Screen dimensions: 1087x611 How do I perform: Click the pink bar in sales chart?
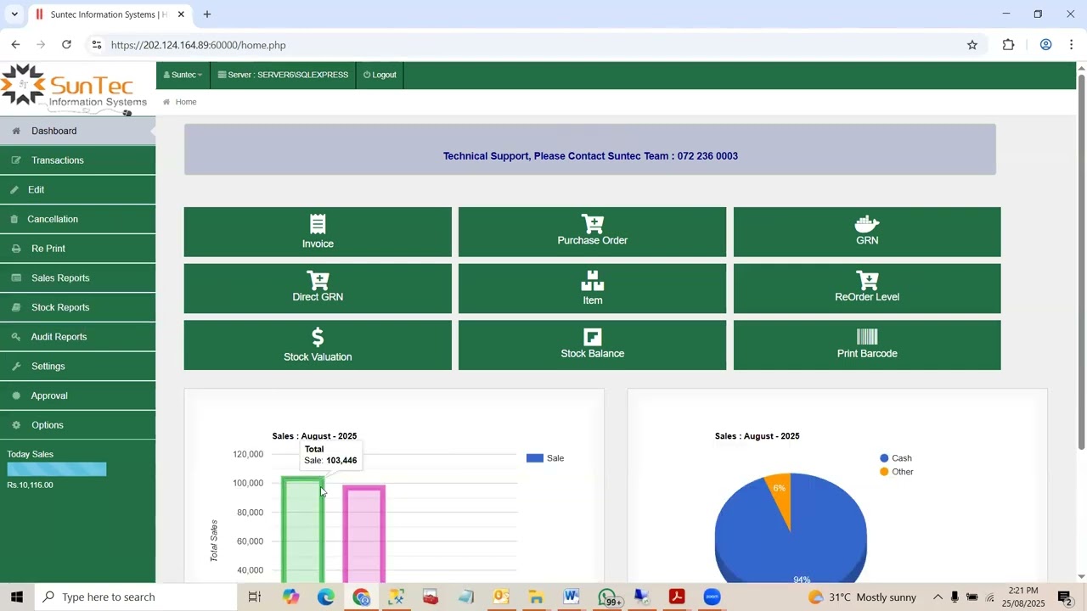click(x=364, y=535)
